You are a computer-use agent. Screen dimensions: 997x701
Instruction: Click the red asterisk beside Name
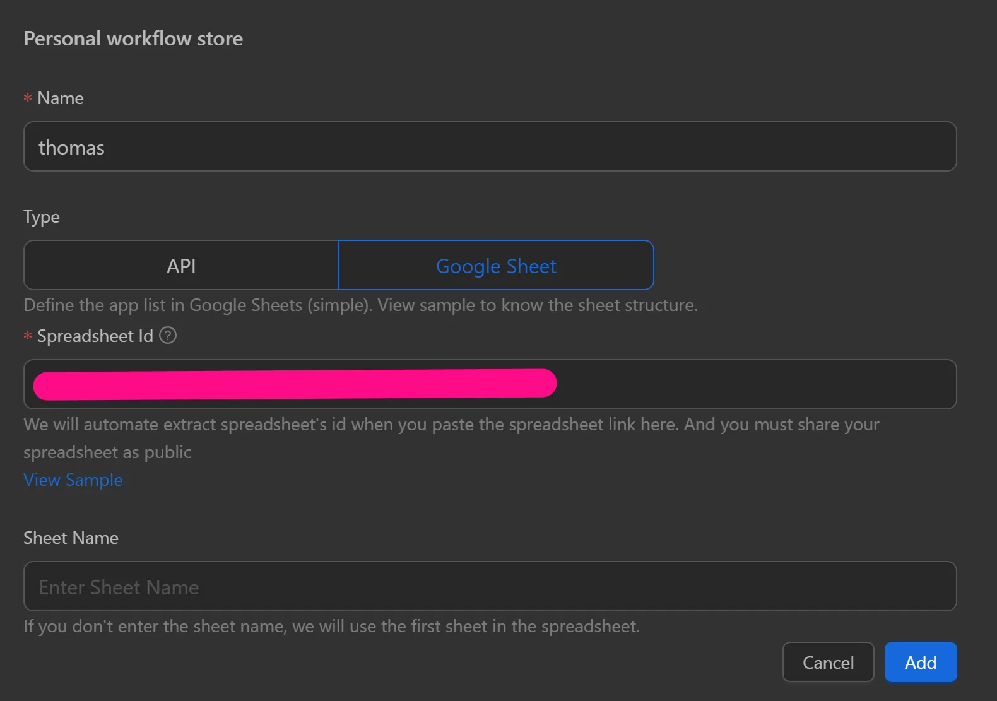[x=28, y=98]
